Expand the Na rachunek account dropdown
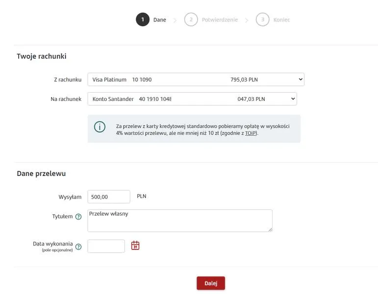This screenshot has height=294, width=378. [192, 99]
